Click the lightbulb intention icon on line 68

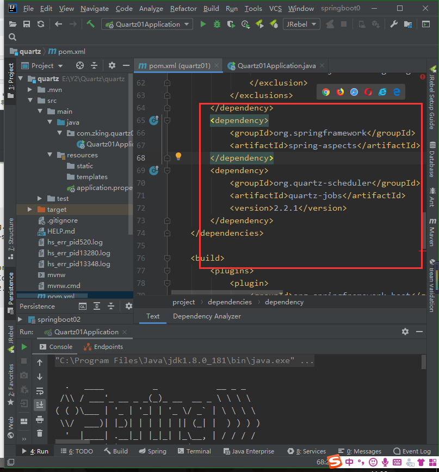pyautogui.click(x=178, y=157)
